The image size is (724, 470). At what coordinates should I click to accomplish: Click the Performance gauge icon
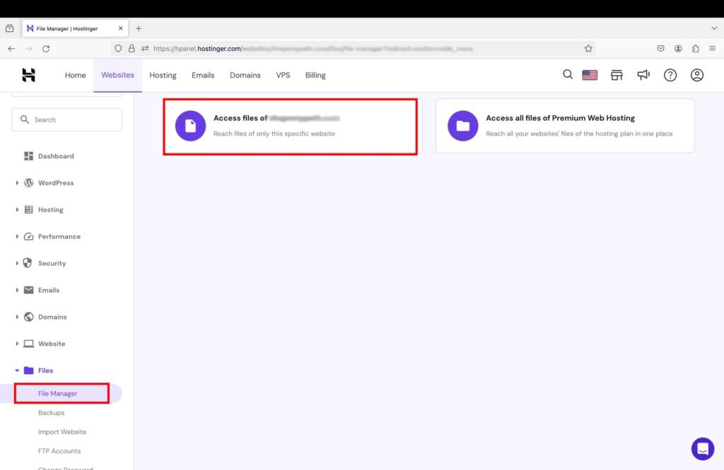(28, 236)
